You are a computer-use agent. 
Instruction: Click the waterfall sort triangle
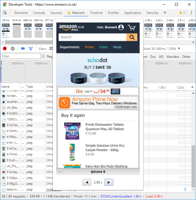pos(192,87)
